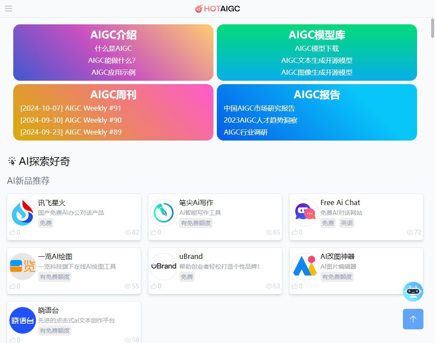The height and width of the screenshot is (343, 435).
Task: Click the 讯飞星火 card title
Action: point(52,203)
